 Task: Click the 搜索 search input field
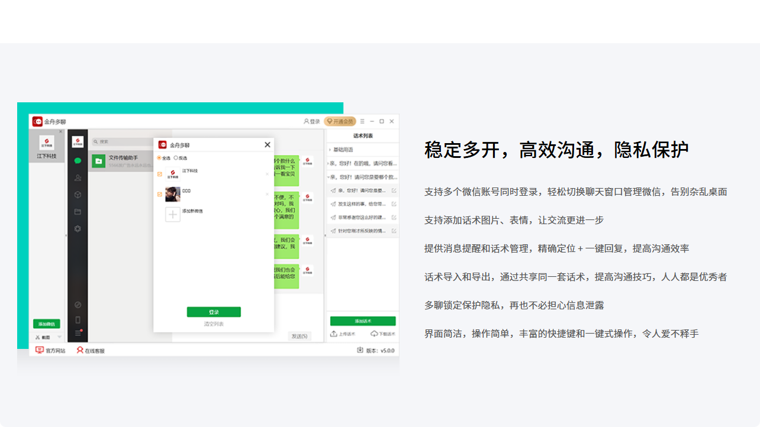(x=121, y=142)
